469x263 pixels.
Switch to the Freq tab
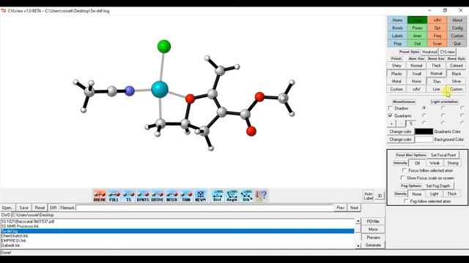click(437, 36)
